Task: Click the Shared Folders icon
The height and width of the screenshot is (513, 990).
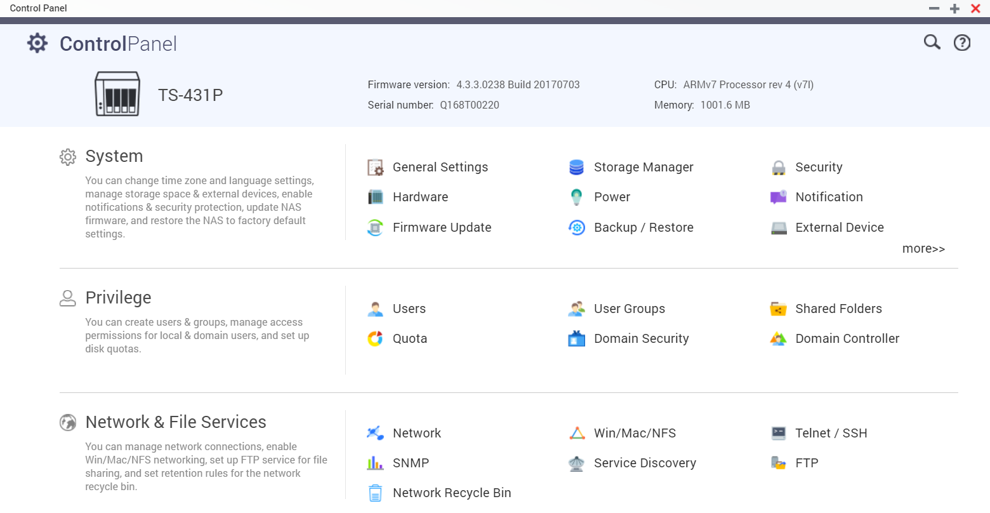Action: 778,309
